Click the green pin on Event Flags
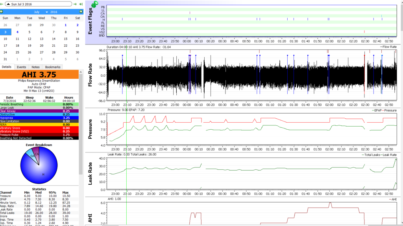Screen dimensions: 403x226 [94, 5]
